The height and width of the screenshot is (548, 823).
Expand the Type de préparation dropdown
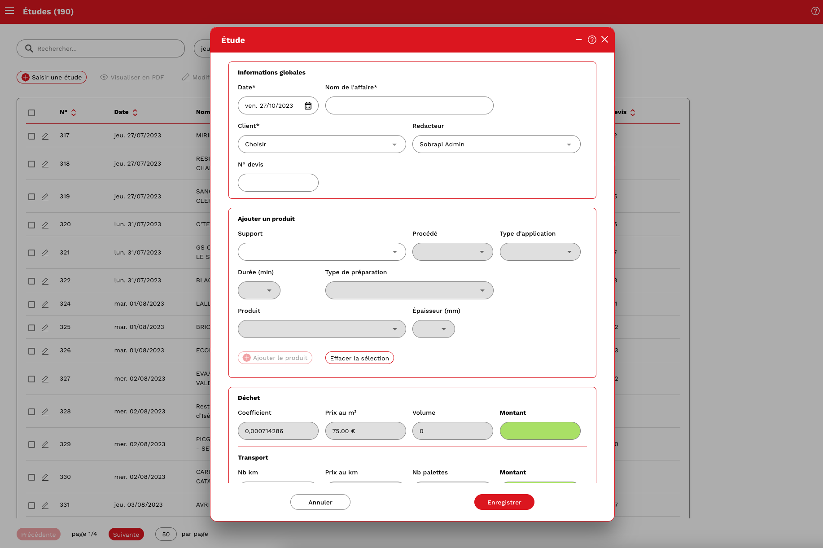click(409, 290)
